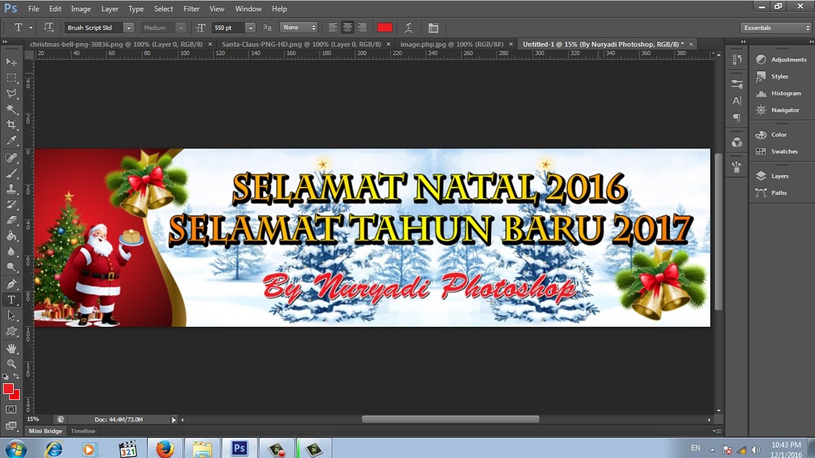Open the Type tool preset picker

coord(22,27)
